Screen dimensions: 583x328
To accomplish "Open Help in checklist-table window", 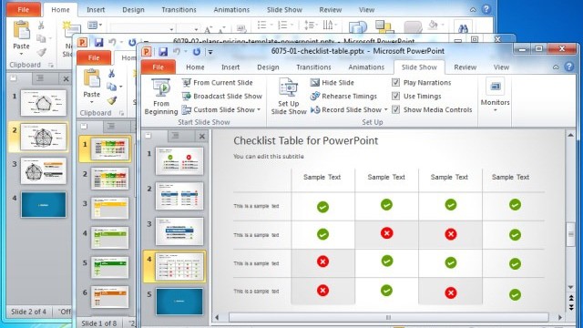I will (569, 67).
